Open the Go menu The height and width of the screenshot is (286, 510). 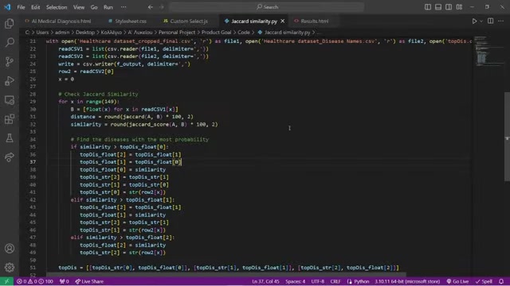click(x=94, y=7)
